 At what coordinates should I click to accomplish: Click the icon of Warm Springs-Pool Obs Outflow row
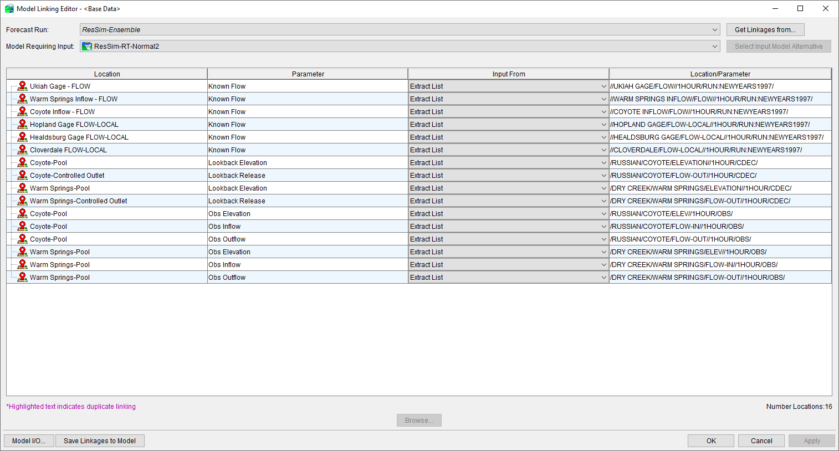tap(22, 277)
